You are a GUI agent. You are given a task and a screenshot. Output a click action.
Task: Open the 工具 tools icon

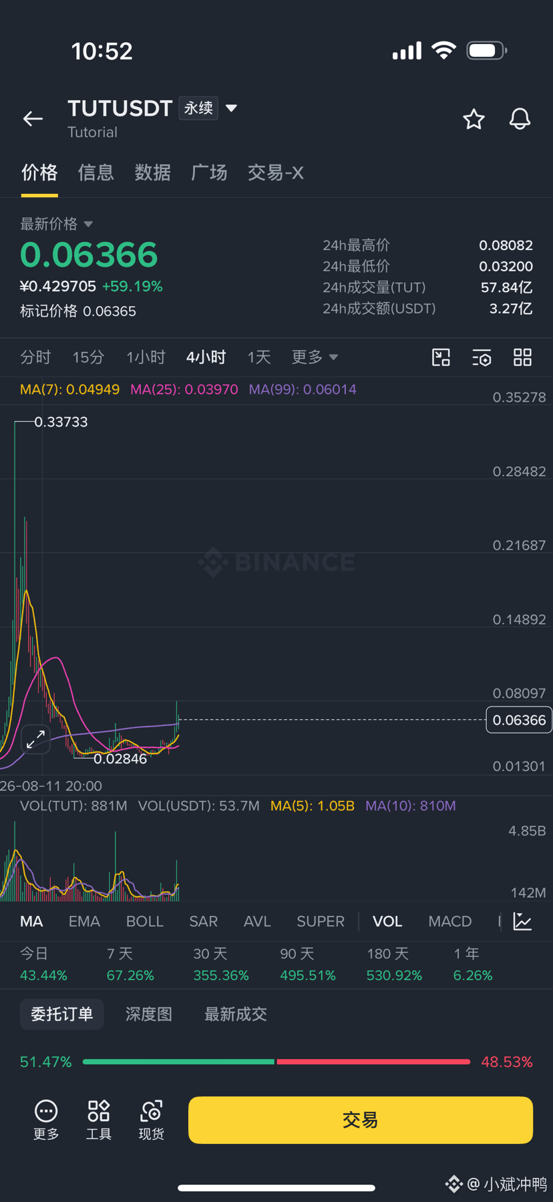coord(99,1120)
